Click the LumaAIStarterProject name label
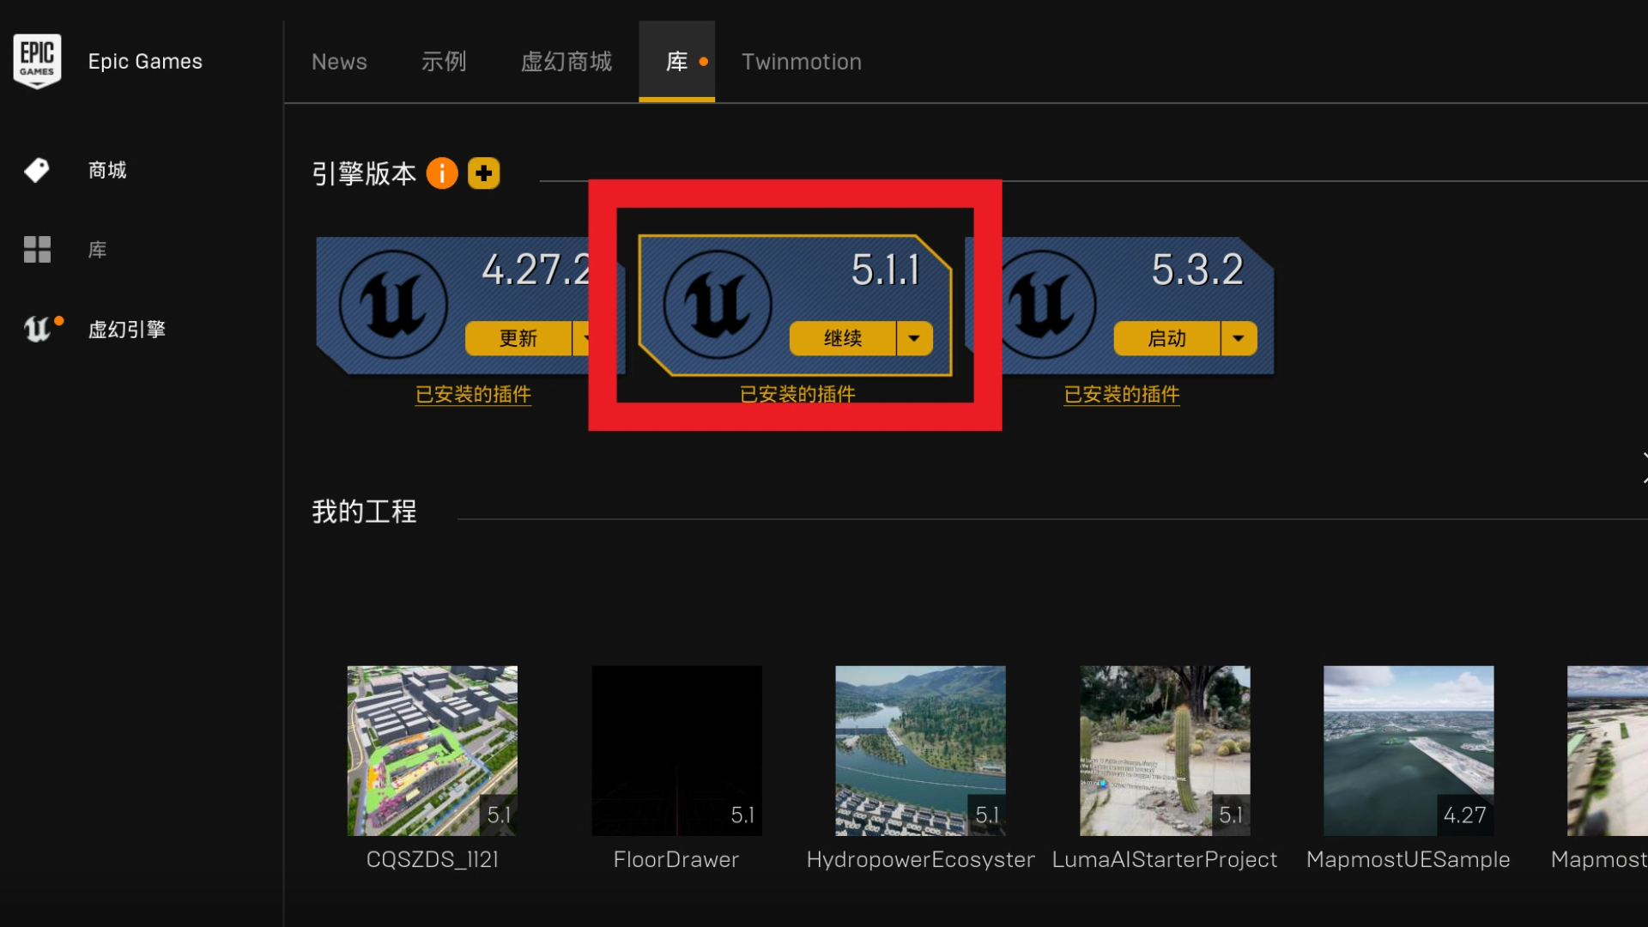 coord(1165,859)
